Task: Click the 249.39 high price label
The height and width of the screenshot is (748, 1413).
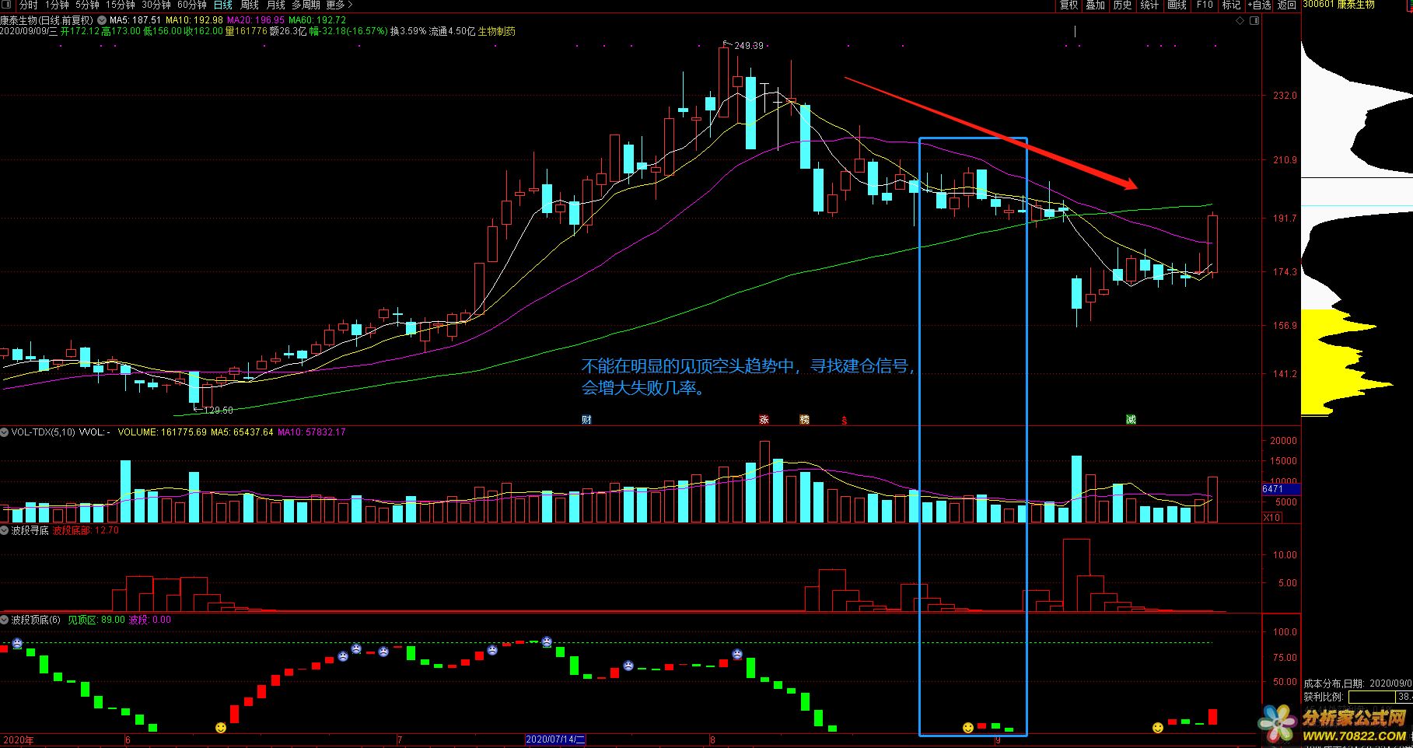Action: (748, 46)
